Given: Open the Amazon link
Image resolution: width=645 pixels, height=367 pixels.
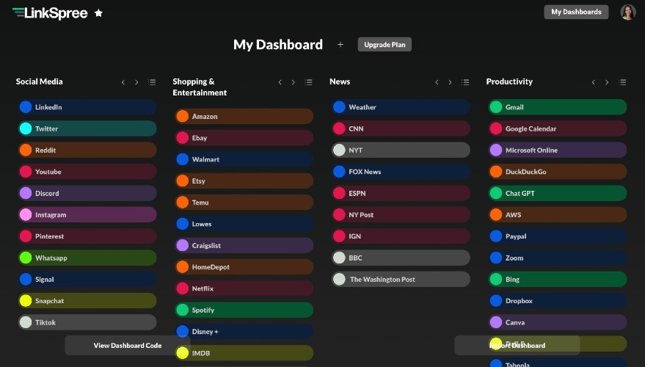Looking at the screenshot, I should (244, 117).
